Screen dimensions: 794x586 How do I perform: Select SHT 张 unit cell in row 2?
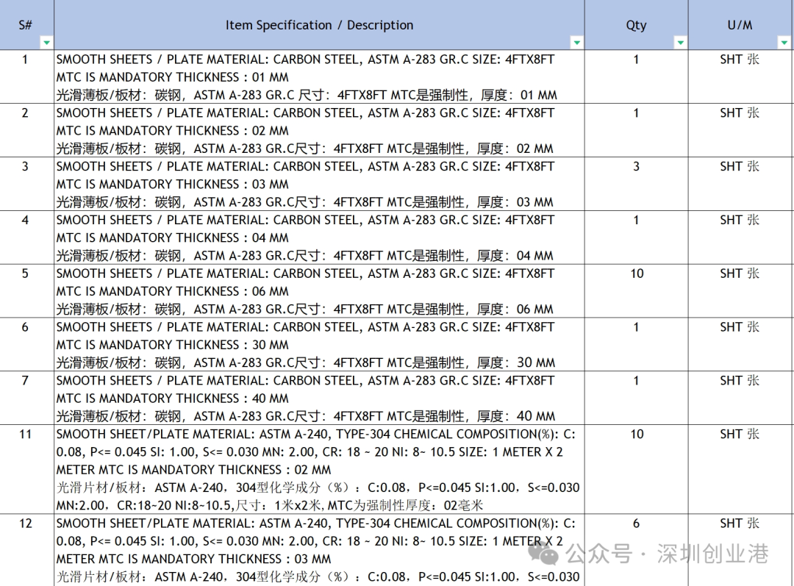pyautogui.click(x=740, y=130)
